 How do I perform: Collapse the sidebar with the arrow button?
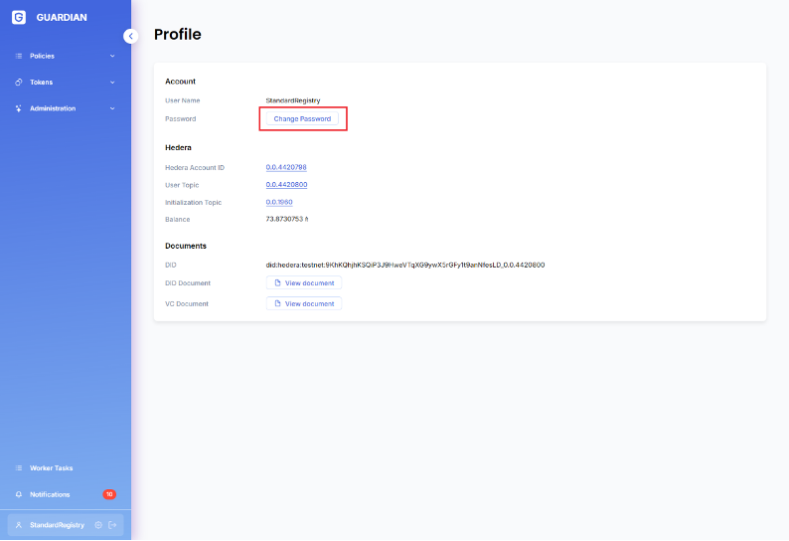tap(130, 36)
